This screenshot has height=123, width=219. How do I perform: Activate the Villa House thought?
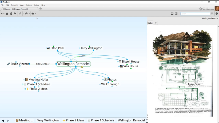[x=131, y=66]
